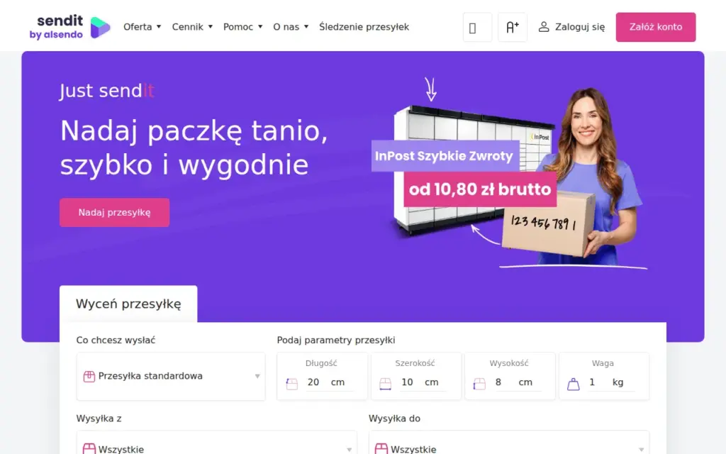Click the InPost Szybkie Zwroty banner label

coord(445,156)
